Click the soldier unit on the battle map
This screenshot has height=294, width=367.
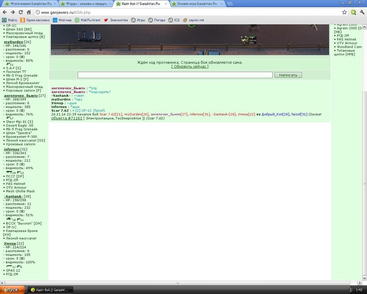pyautogui.click(x=245, y=40)
